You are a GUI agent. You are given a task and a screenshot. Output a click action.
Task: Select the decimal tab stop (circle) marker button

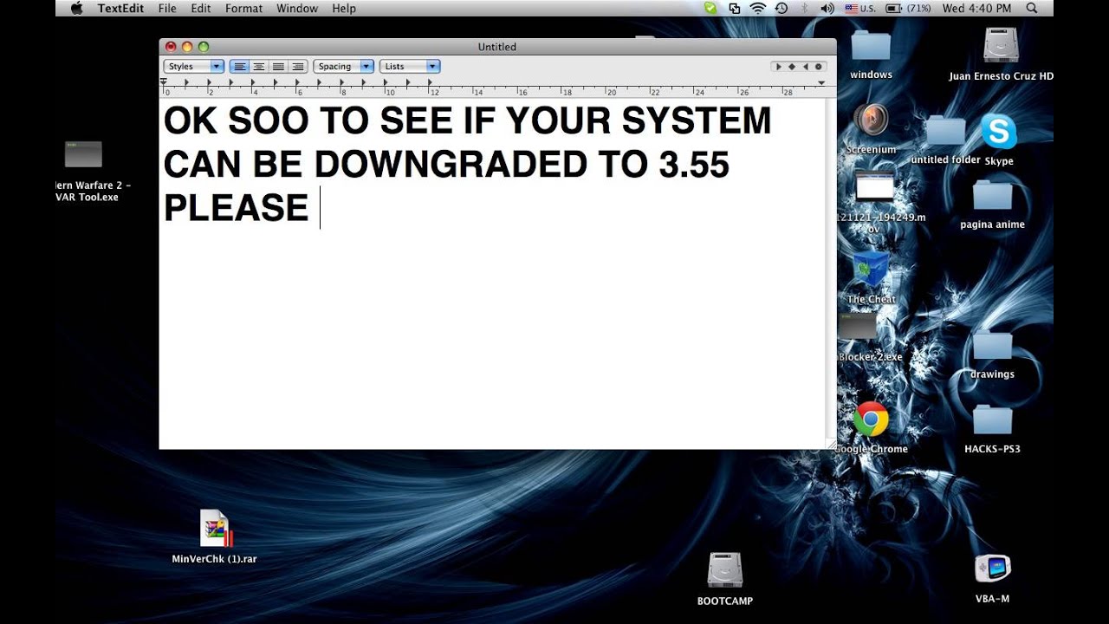(x=819, y=67)
